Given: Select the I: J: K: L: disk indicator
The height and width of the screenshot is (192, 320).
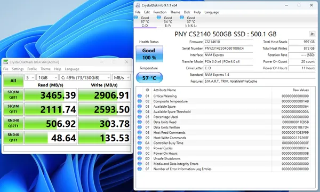Looking at the screenshot, I should click(190, 21).
